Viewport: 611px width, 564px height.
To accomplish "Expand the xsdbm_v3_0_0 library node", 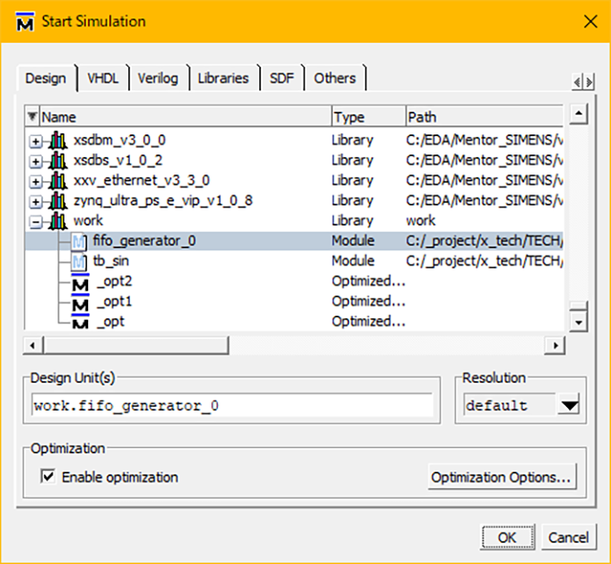I will [x=36, y=141].
